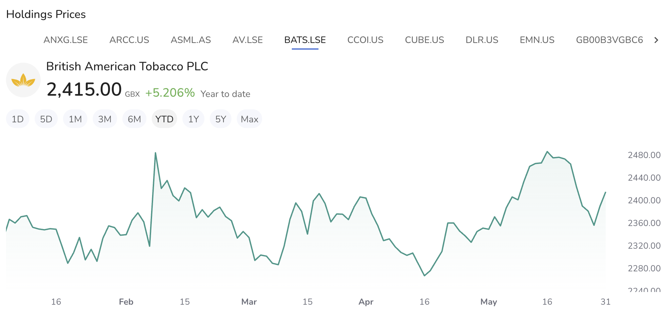Screen dimensions: 671x312
Task: Show more holdings tabs with right chevron
Action: [656, 40]
